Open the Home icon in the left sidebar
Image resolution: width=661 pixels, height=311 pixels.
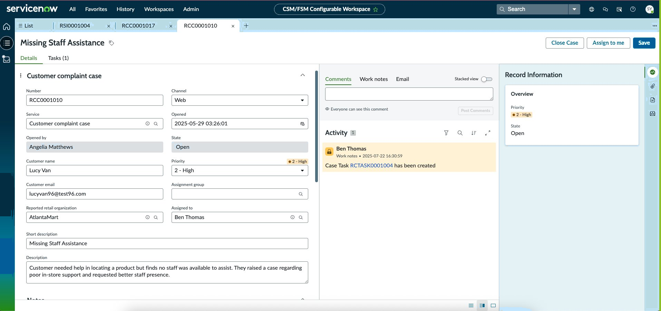coord(7,27)
